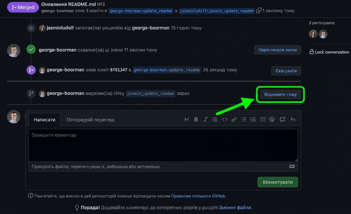Screen dimensions: 351x214
Task: Insert a task list
Action: tap(263, 120)
